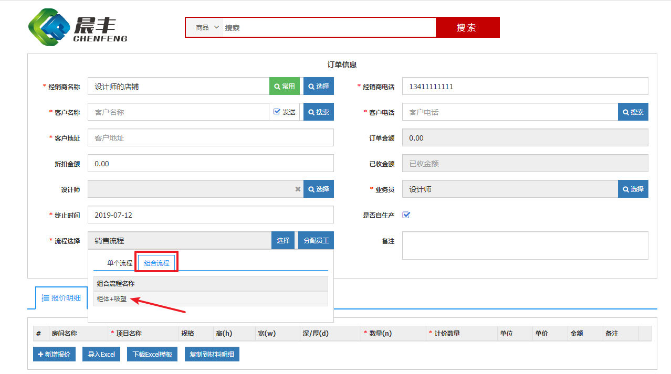Open the 商品 search category dropdown
Image resolution: width=671 pixels, height=374 pixels.
coord(208,28)
